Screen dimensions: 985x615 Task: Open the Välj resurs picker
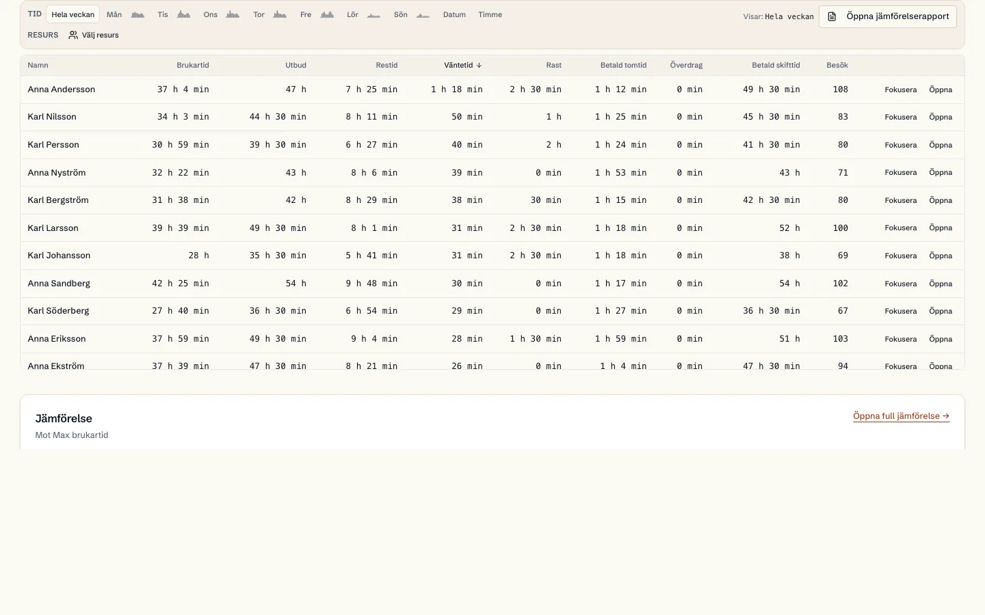[94, 35]
